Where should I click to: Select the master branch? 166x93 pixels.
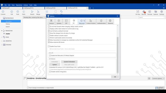pyautogui.click(x=8, y=34)
